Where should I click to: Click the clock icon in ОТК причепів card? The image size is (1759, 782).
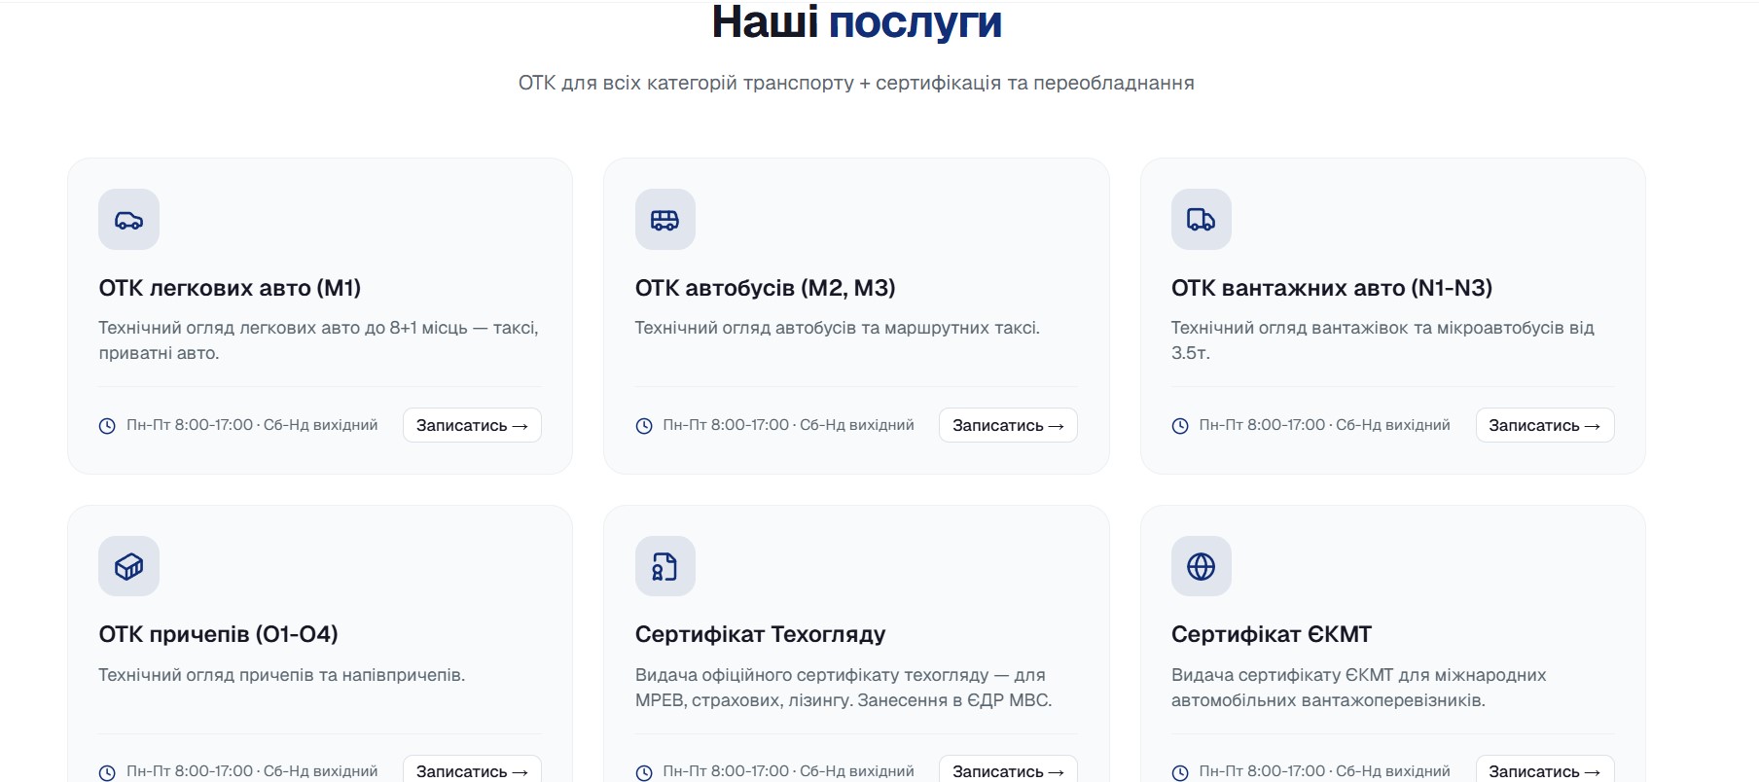click(107, 772)
